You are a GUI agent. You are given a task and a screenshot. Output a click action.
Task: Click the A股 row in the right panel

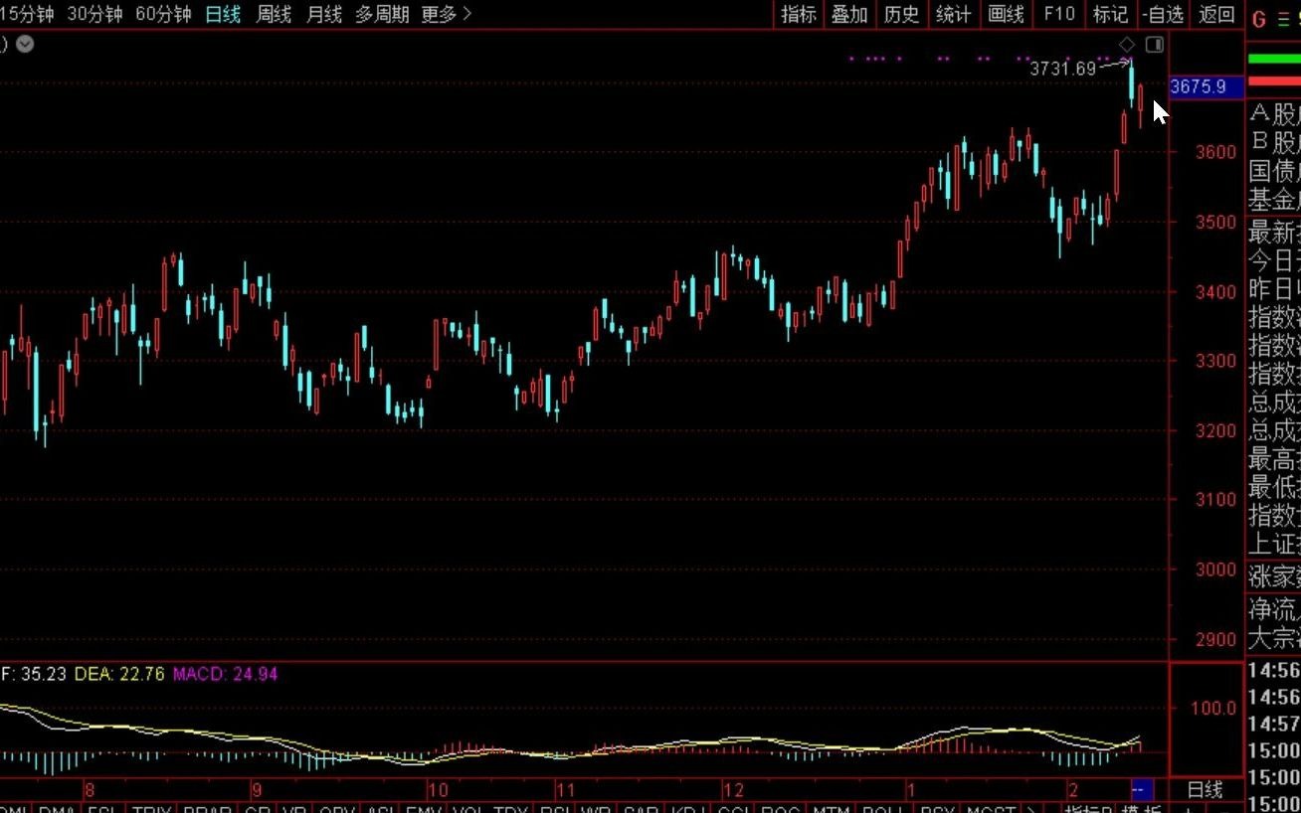(1274, 114)
